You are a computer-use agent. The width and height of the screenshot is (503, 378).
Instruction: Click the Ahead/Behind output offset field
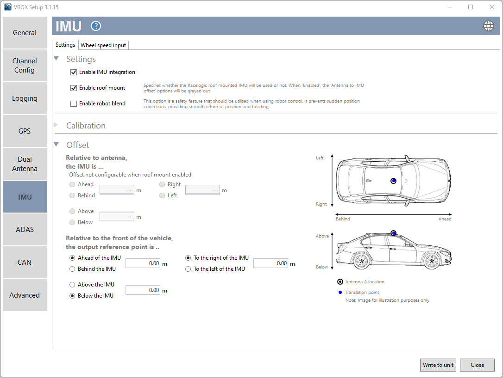pos(143,263)
